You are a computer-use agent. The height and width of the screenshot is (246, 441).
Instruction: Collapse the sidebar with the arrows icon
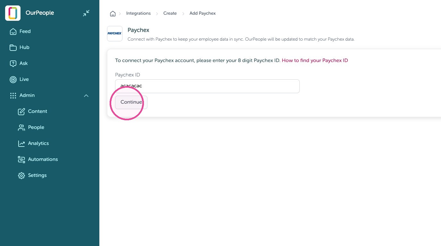click(86, 13)
